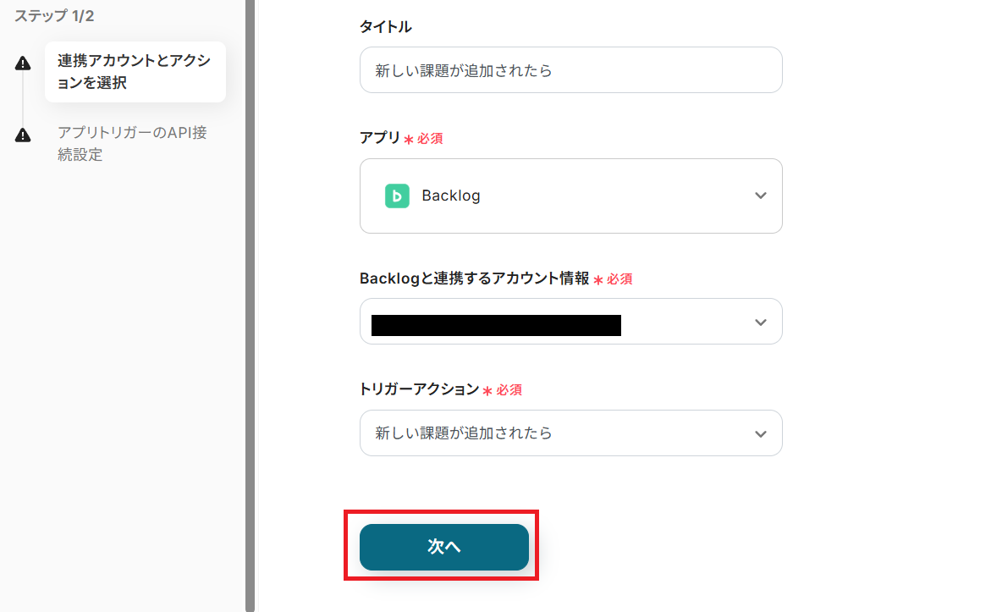Viewport: 991px width, 612px height.
Task: Click the green Backlog logo icon
Action: pyautogui.click(x=397, y=196)
